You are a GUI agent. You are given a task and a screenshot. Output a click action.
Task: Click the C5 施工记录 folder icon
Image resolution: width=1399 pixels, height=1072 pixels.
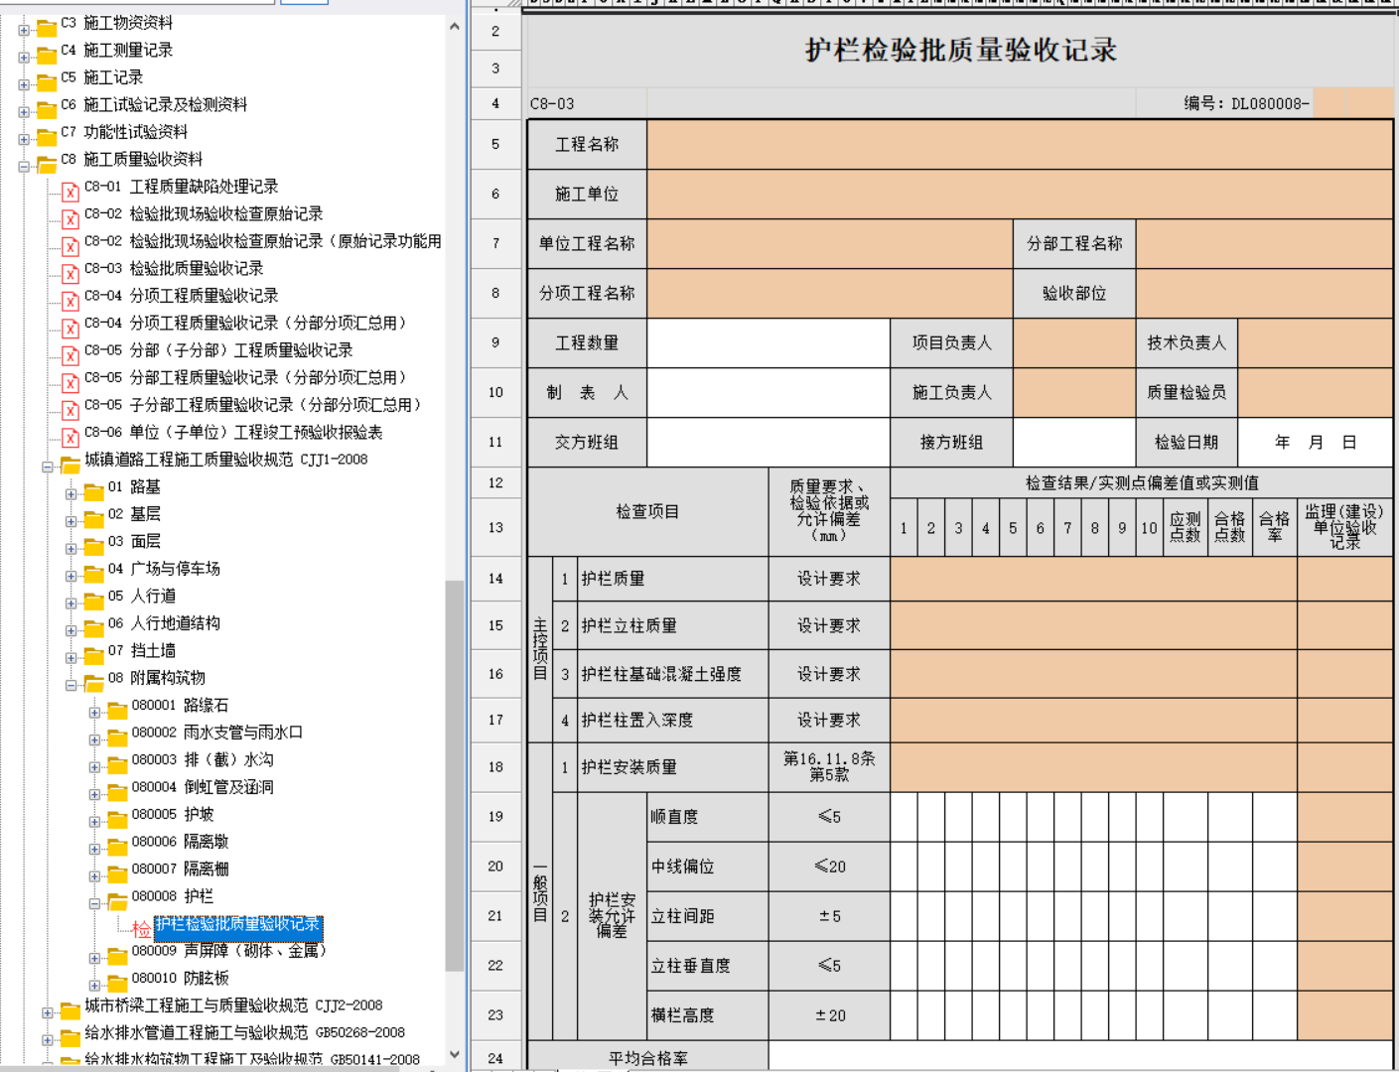pos(47,80)
